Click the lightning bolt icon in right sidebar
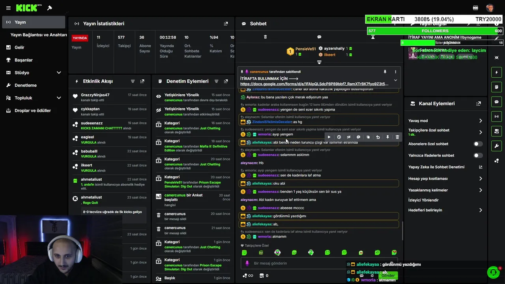 coord(496,72)
